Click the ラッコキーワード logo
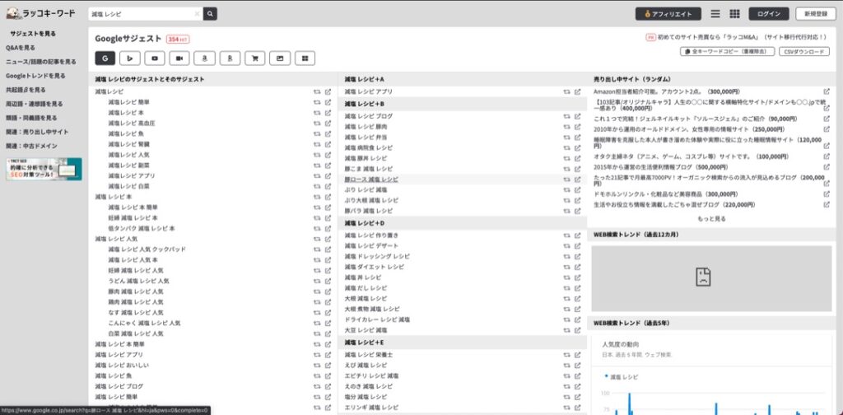This screenshot has height=415, width=843. (x=41, y=13)
